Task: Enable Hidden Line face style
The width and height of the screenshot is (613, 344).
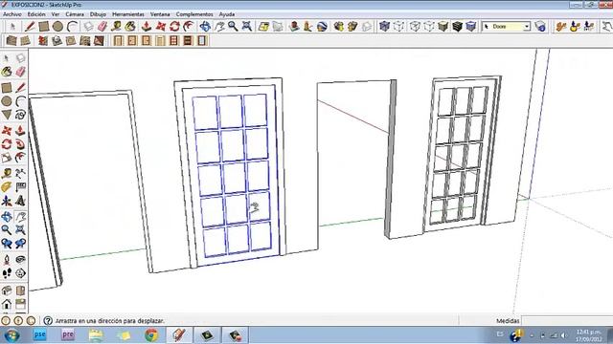Action: (429, 27)
